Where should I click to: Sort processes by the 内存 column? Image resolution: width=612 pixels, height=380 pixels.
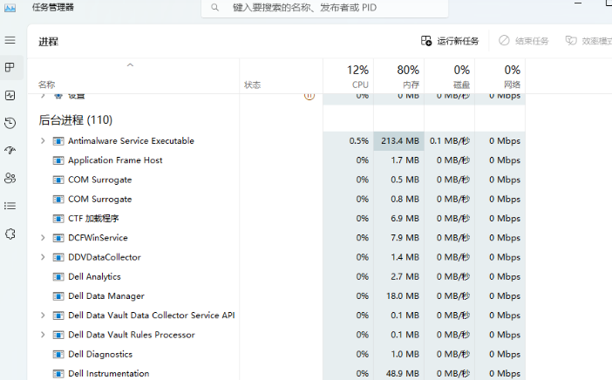408,76
